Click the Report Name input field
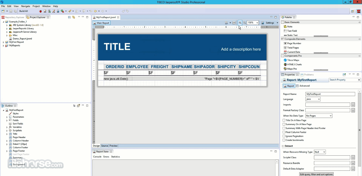 (330, 94)
